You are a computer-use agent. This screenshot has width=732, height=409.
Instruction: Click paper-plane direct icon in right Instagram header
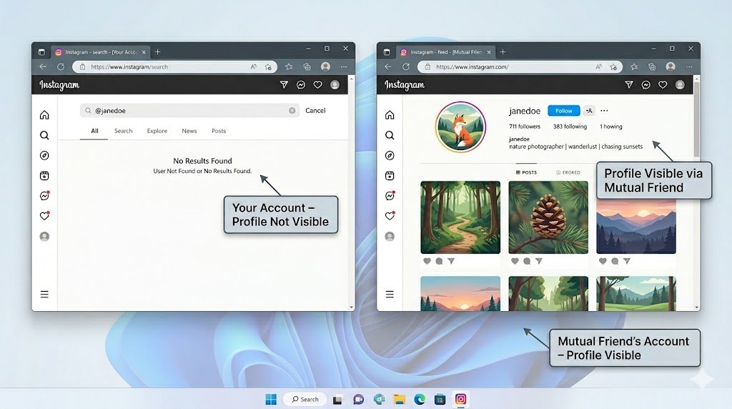(x=629, y=84)
